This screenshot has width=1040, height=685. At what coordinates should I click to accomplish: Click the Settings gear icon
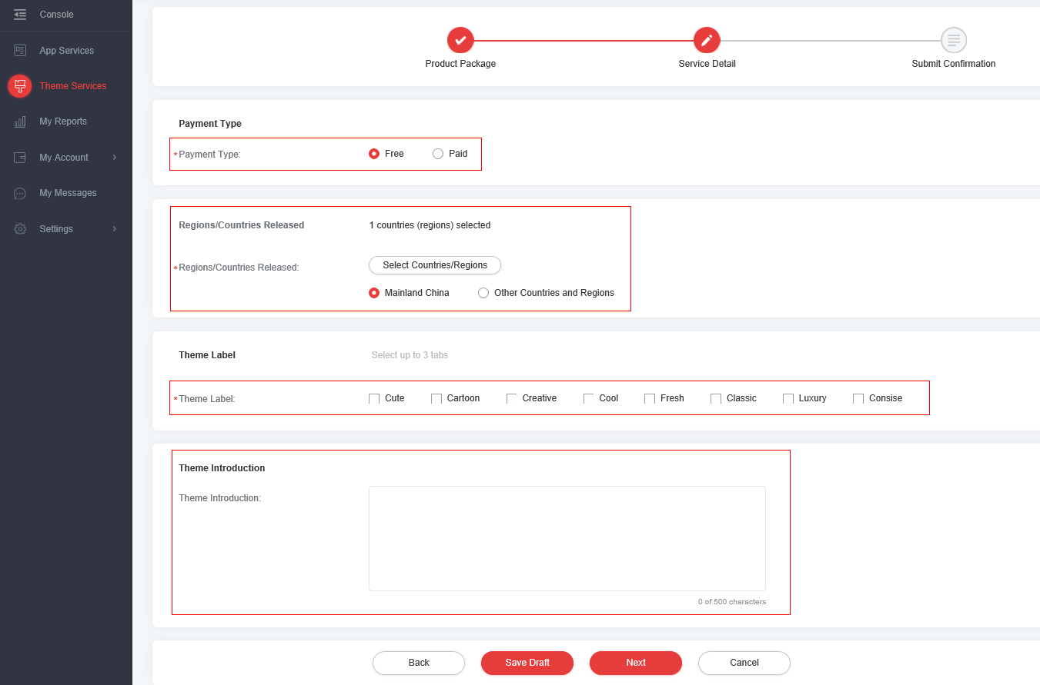click(x=20, y=229)
